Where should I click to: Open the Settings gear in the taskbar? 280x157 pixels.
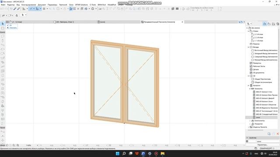pyautogui.click(x=150, y=154)
